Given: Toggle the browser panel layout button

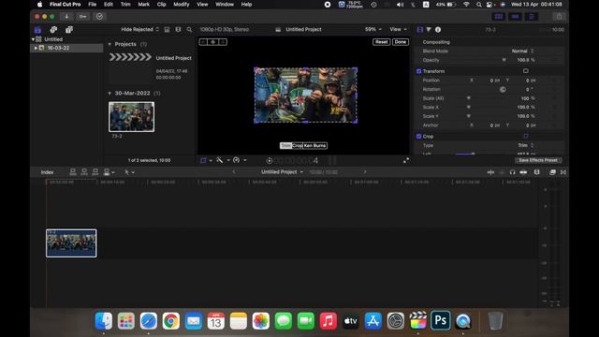Looking at the screenshot, I should [x=499, y=17].
